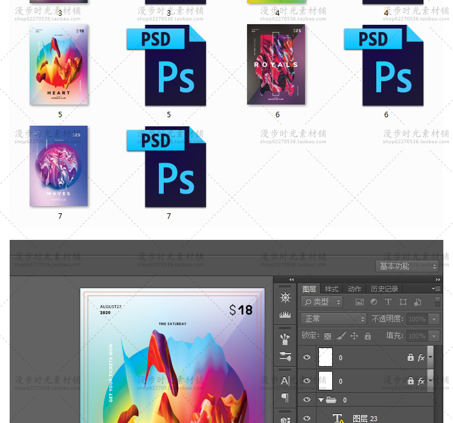Toggle lock position for the layer
Image resolution: width=453 pixels, height=423 pixels.
[355, 336]
